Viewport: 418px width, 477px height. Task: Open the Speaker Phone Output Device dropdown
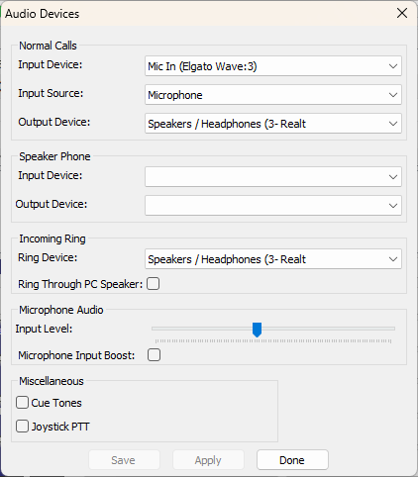pos(273,206)
